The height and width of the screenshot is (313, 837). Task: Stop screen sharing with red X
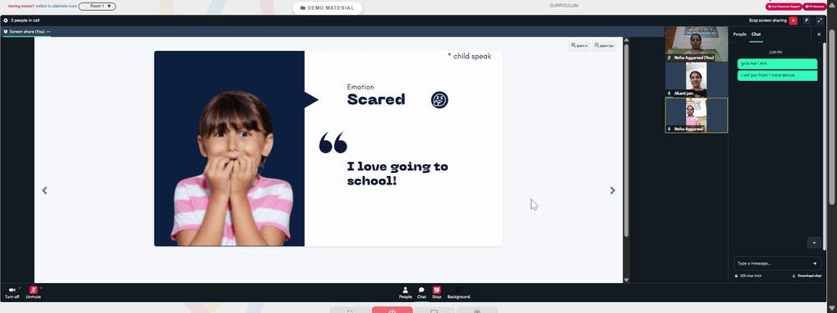point(793,20)
